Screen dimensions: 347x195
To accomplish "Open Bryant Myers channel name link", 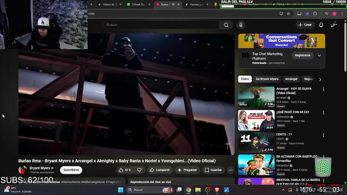I will point(40,168).
